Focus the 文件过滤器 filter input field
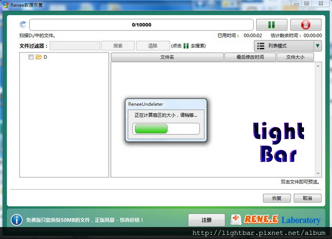This screenshot has width=332, height=239. 75,46
